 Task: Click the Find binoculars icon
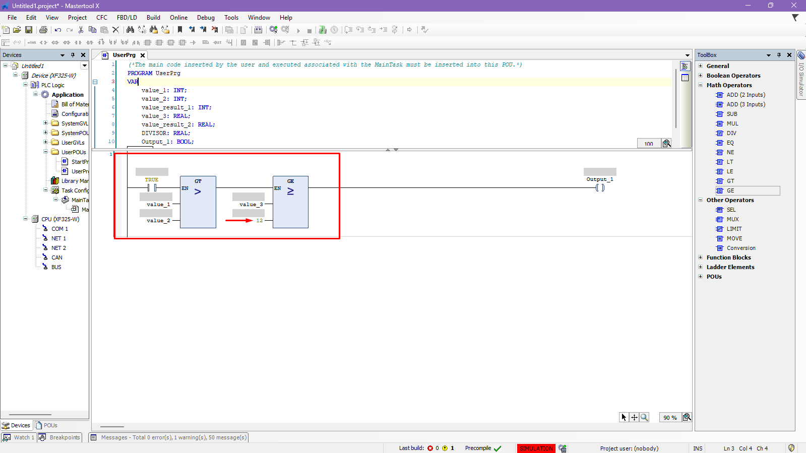pos(130,30)
